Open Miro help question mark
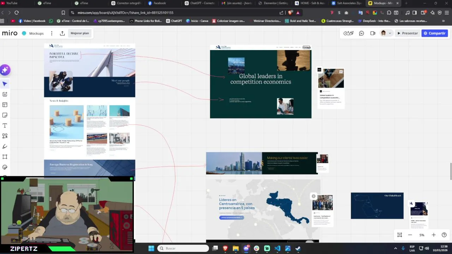The height and width of the screenshot is (254, 452). [x=444, y=235]
